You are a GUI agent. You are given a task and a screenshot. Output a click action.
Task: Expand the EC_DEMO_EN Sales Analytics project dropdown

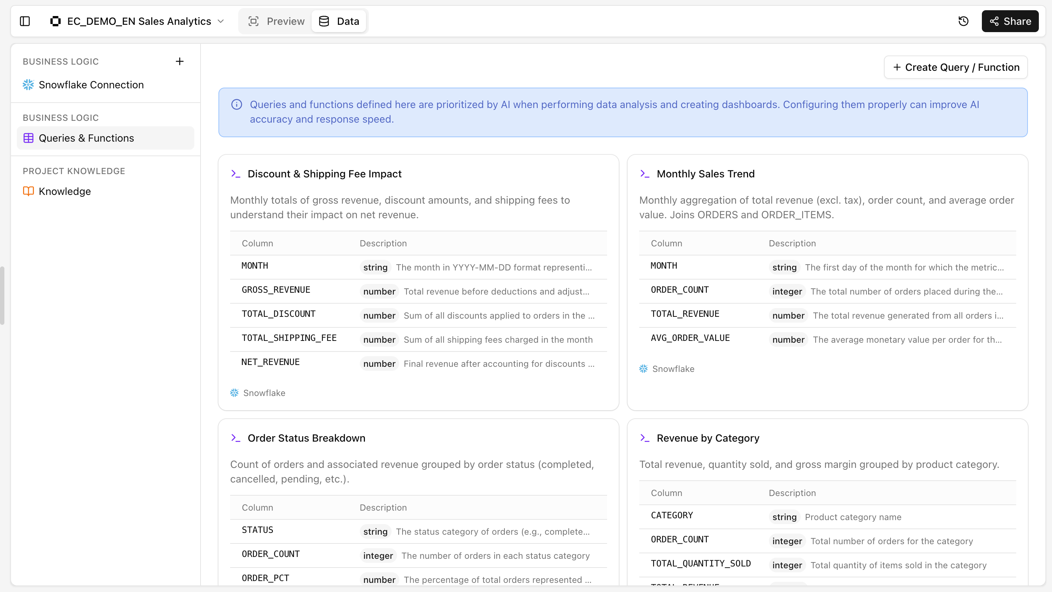221,21
